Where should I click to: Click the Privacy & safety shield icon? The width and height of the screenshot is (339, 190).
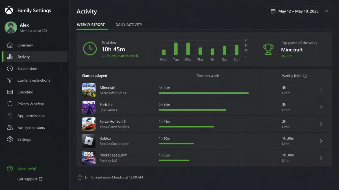pyautogui.click(x=10, y=104)
